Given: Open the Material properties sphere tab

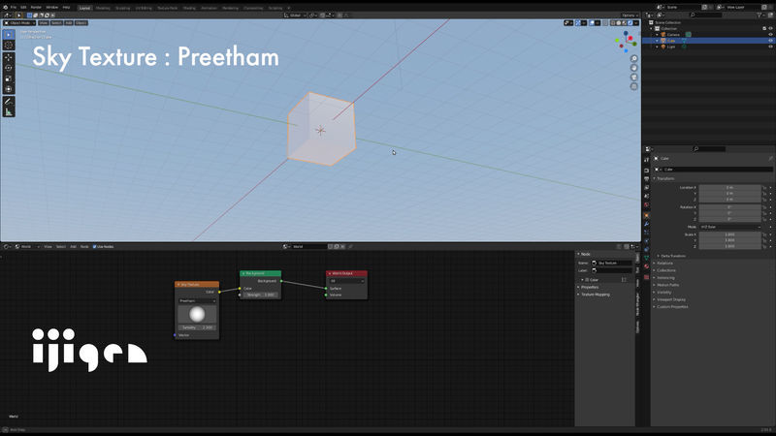Looking at the screenshot, I should 646,266.
